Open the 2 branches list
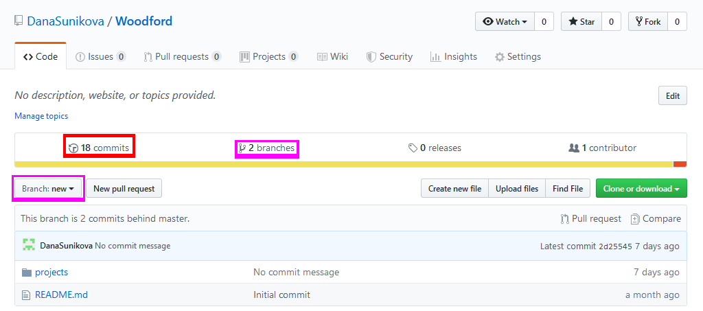703x311 pixels. pyautogui.click(x=266, y=148)
